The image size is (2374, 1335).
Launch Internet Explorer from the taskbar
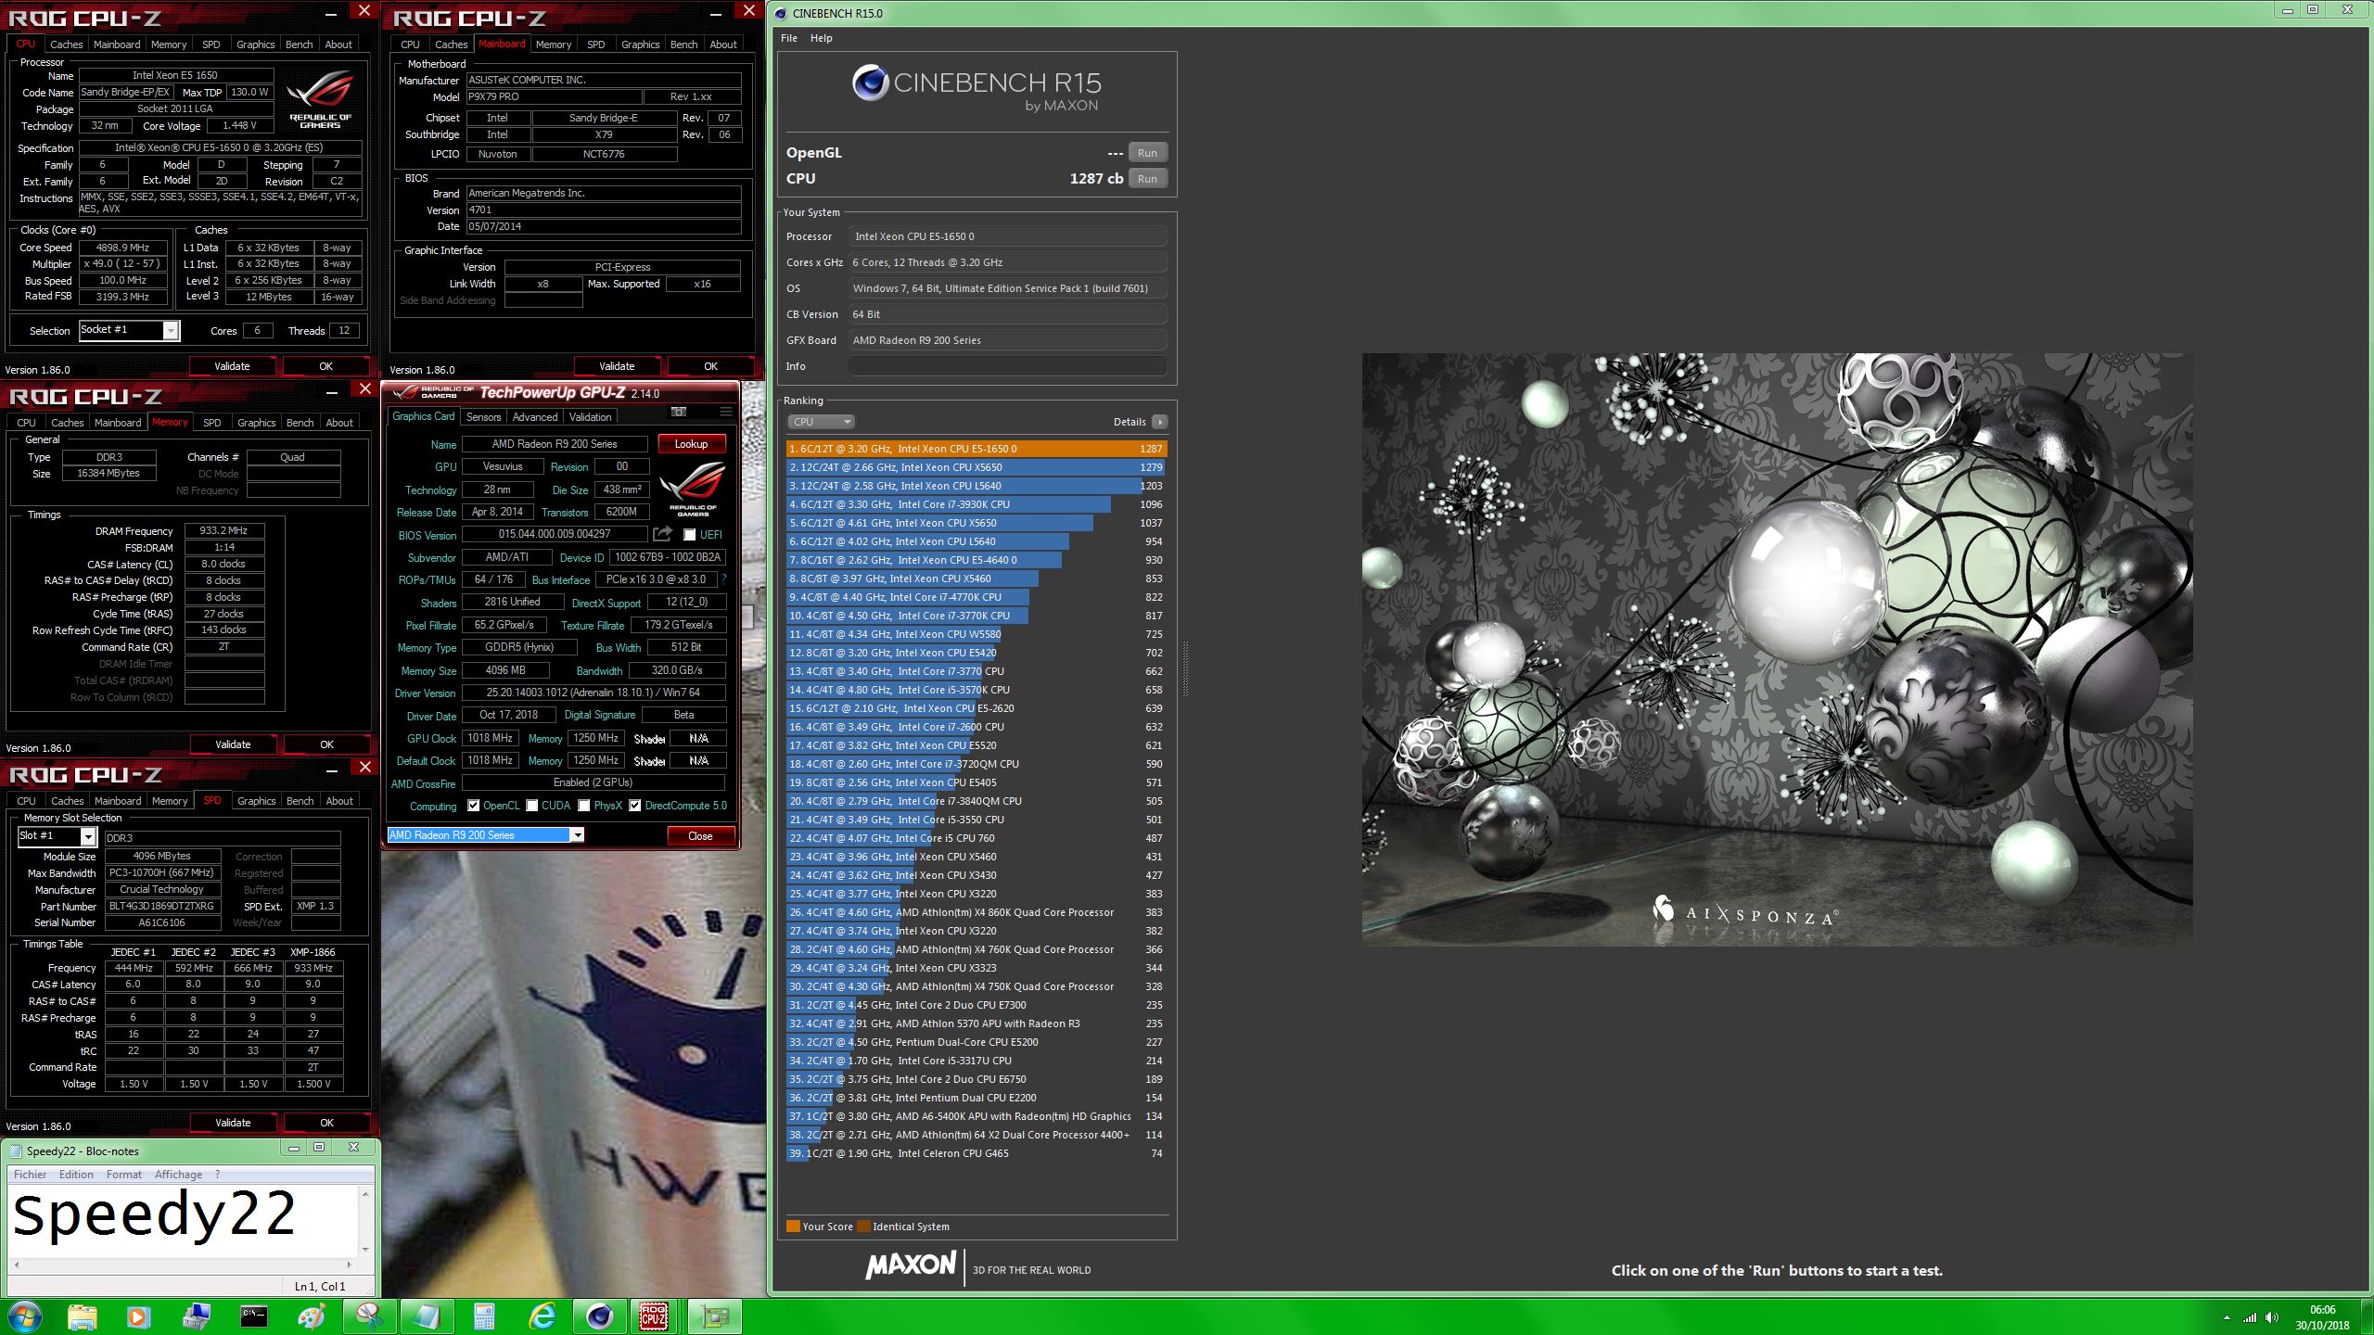point(542,1316)
